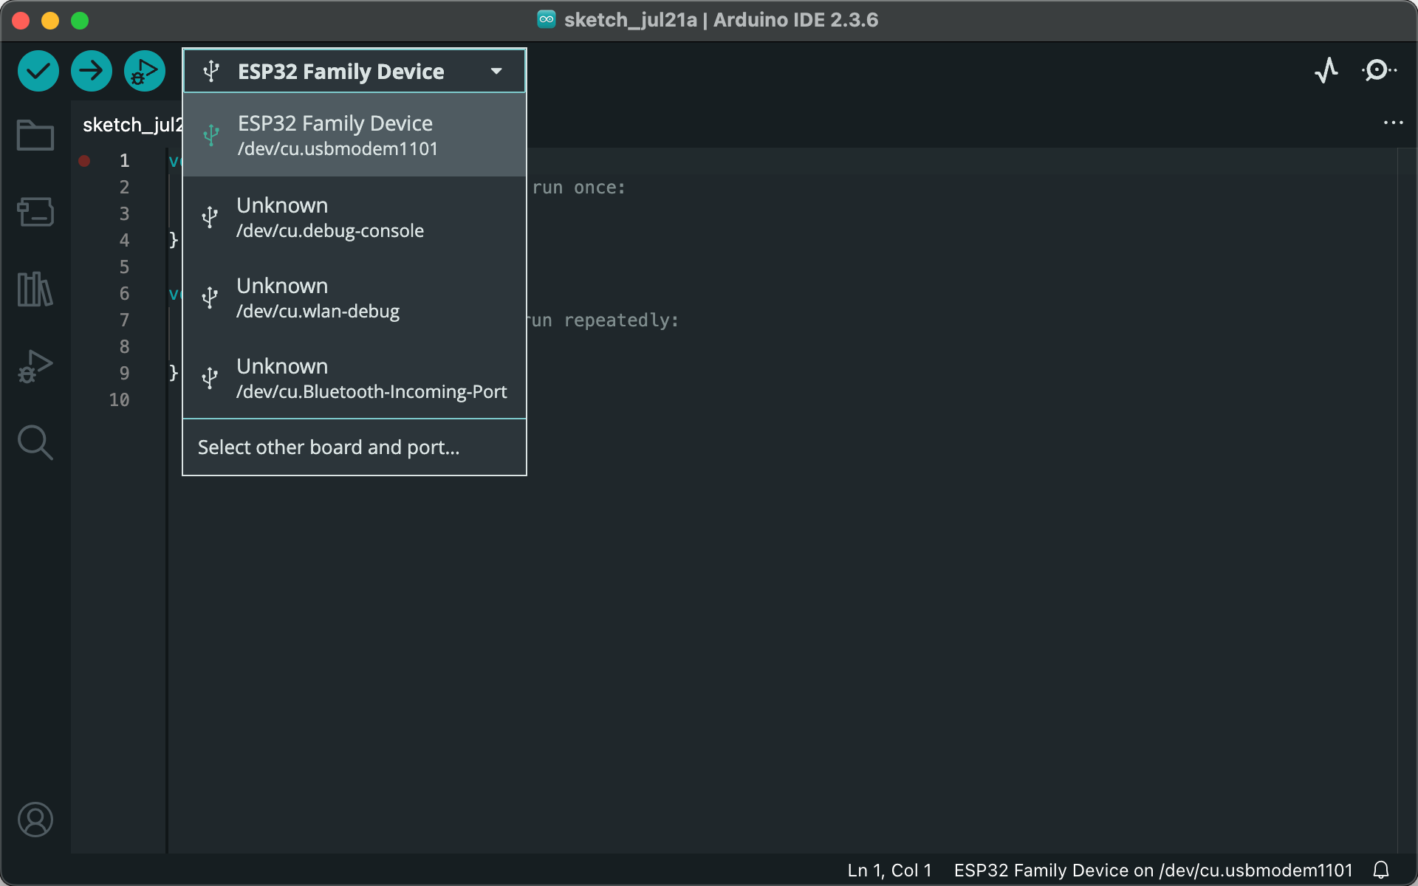Open the account profile icon
Screen dimensions: 1418x886
tap(35, 820)
